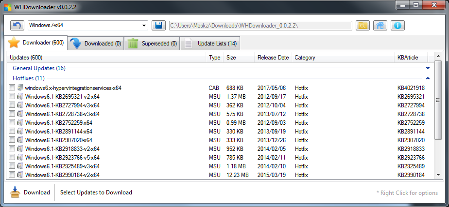Click the 12.23 MB size cell
The height and width of the screenshot is (207, 449).
238,175
